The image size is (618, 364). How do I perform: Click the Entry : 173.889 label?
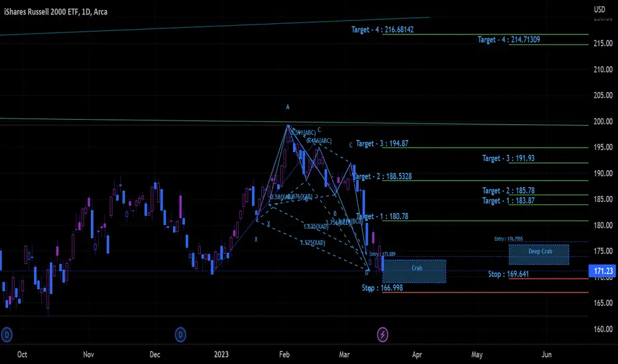pos(383,254)
